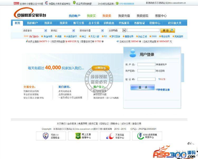
Task: Click the green anti-theft alliance shield icon
Action: (74, 3)
